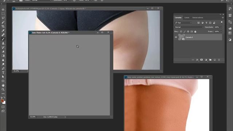Open the Layers panel options menu
233x131 pixels.
(x=222, y=18)
